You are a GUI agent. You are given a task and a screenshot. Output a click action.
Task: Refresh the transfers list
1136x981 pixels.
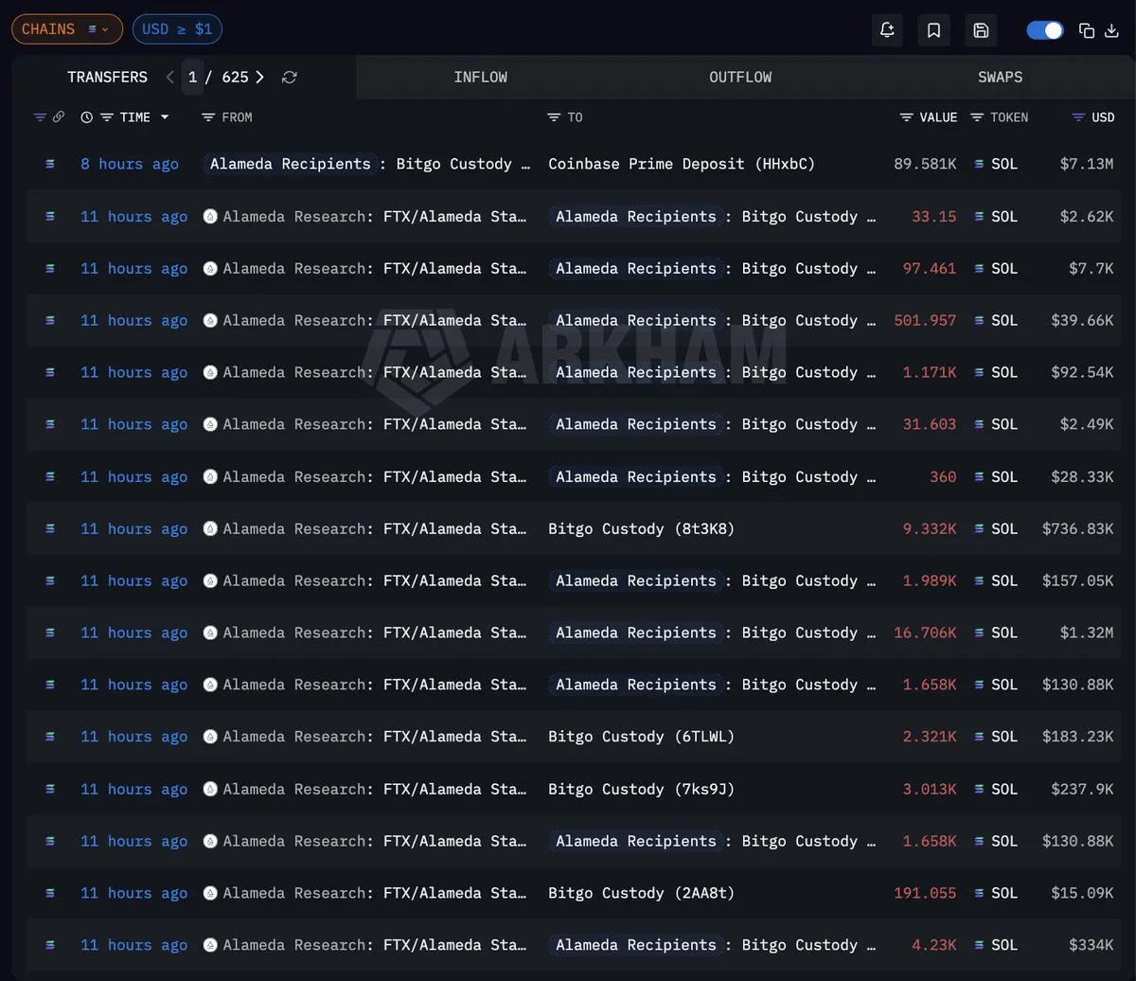pyautogui.click(x=290, y=78)
